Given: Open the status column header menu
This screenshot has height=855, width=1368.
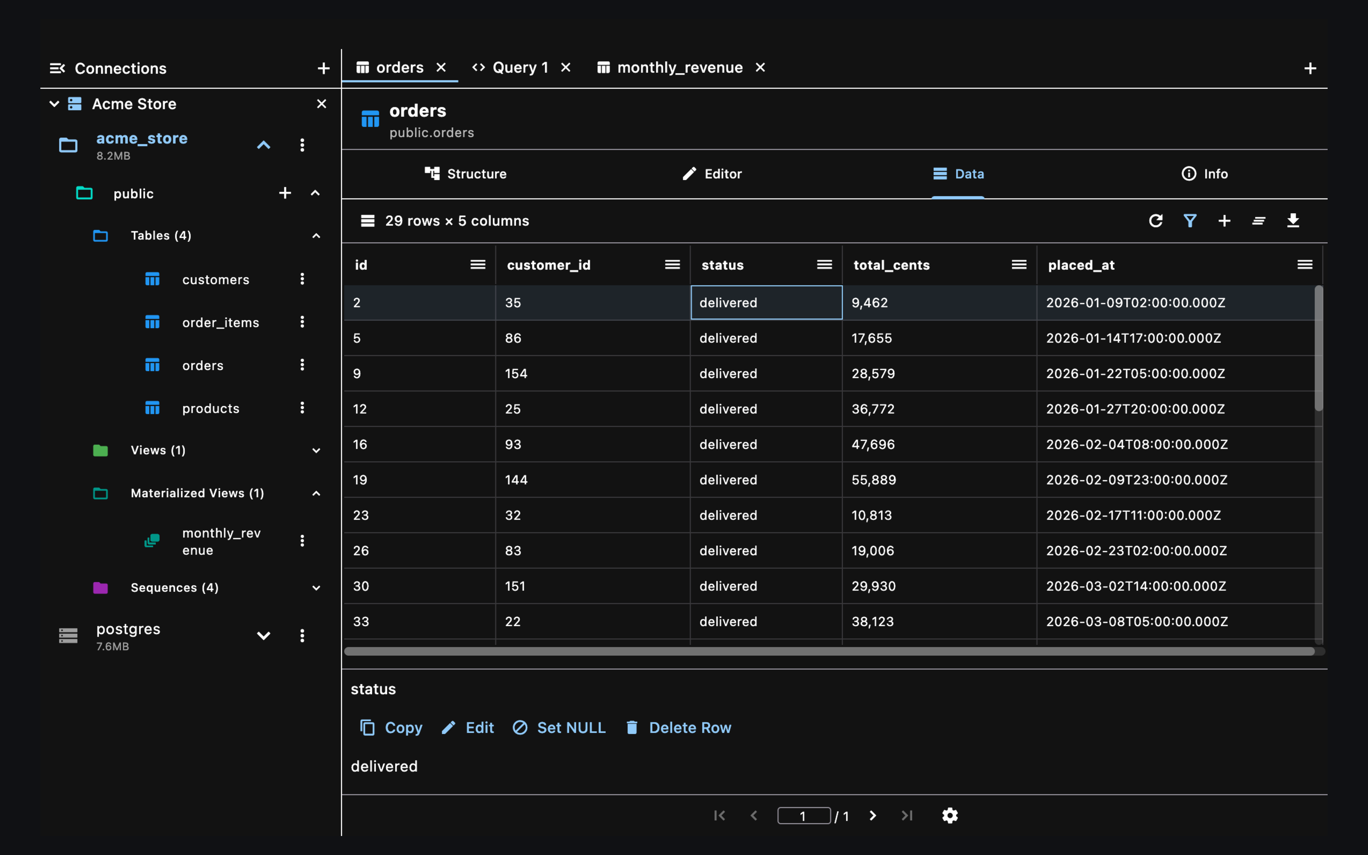Looking at the screenshot, I should (x=824, y=265).
